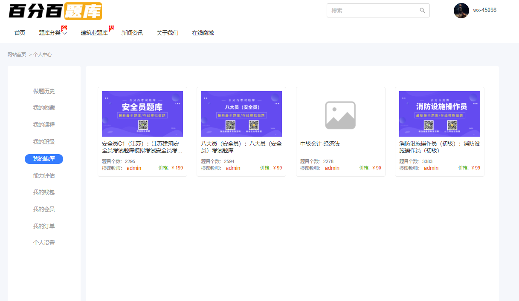Click the 八大员（安全员）考试题库 title
The width and height of the screenshot is (519, 301).
pos(241,147)
